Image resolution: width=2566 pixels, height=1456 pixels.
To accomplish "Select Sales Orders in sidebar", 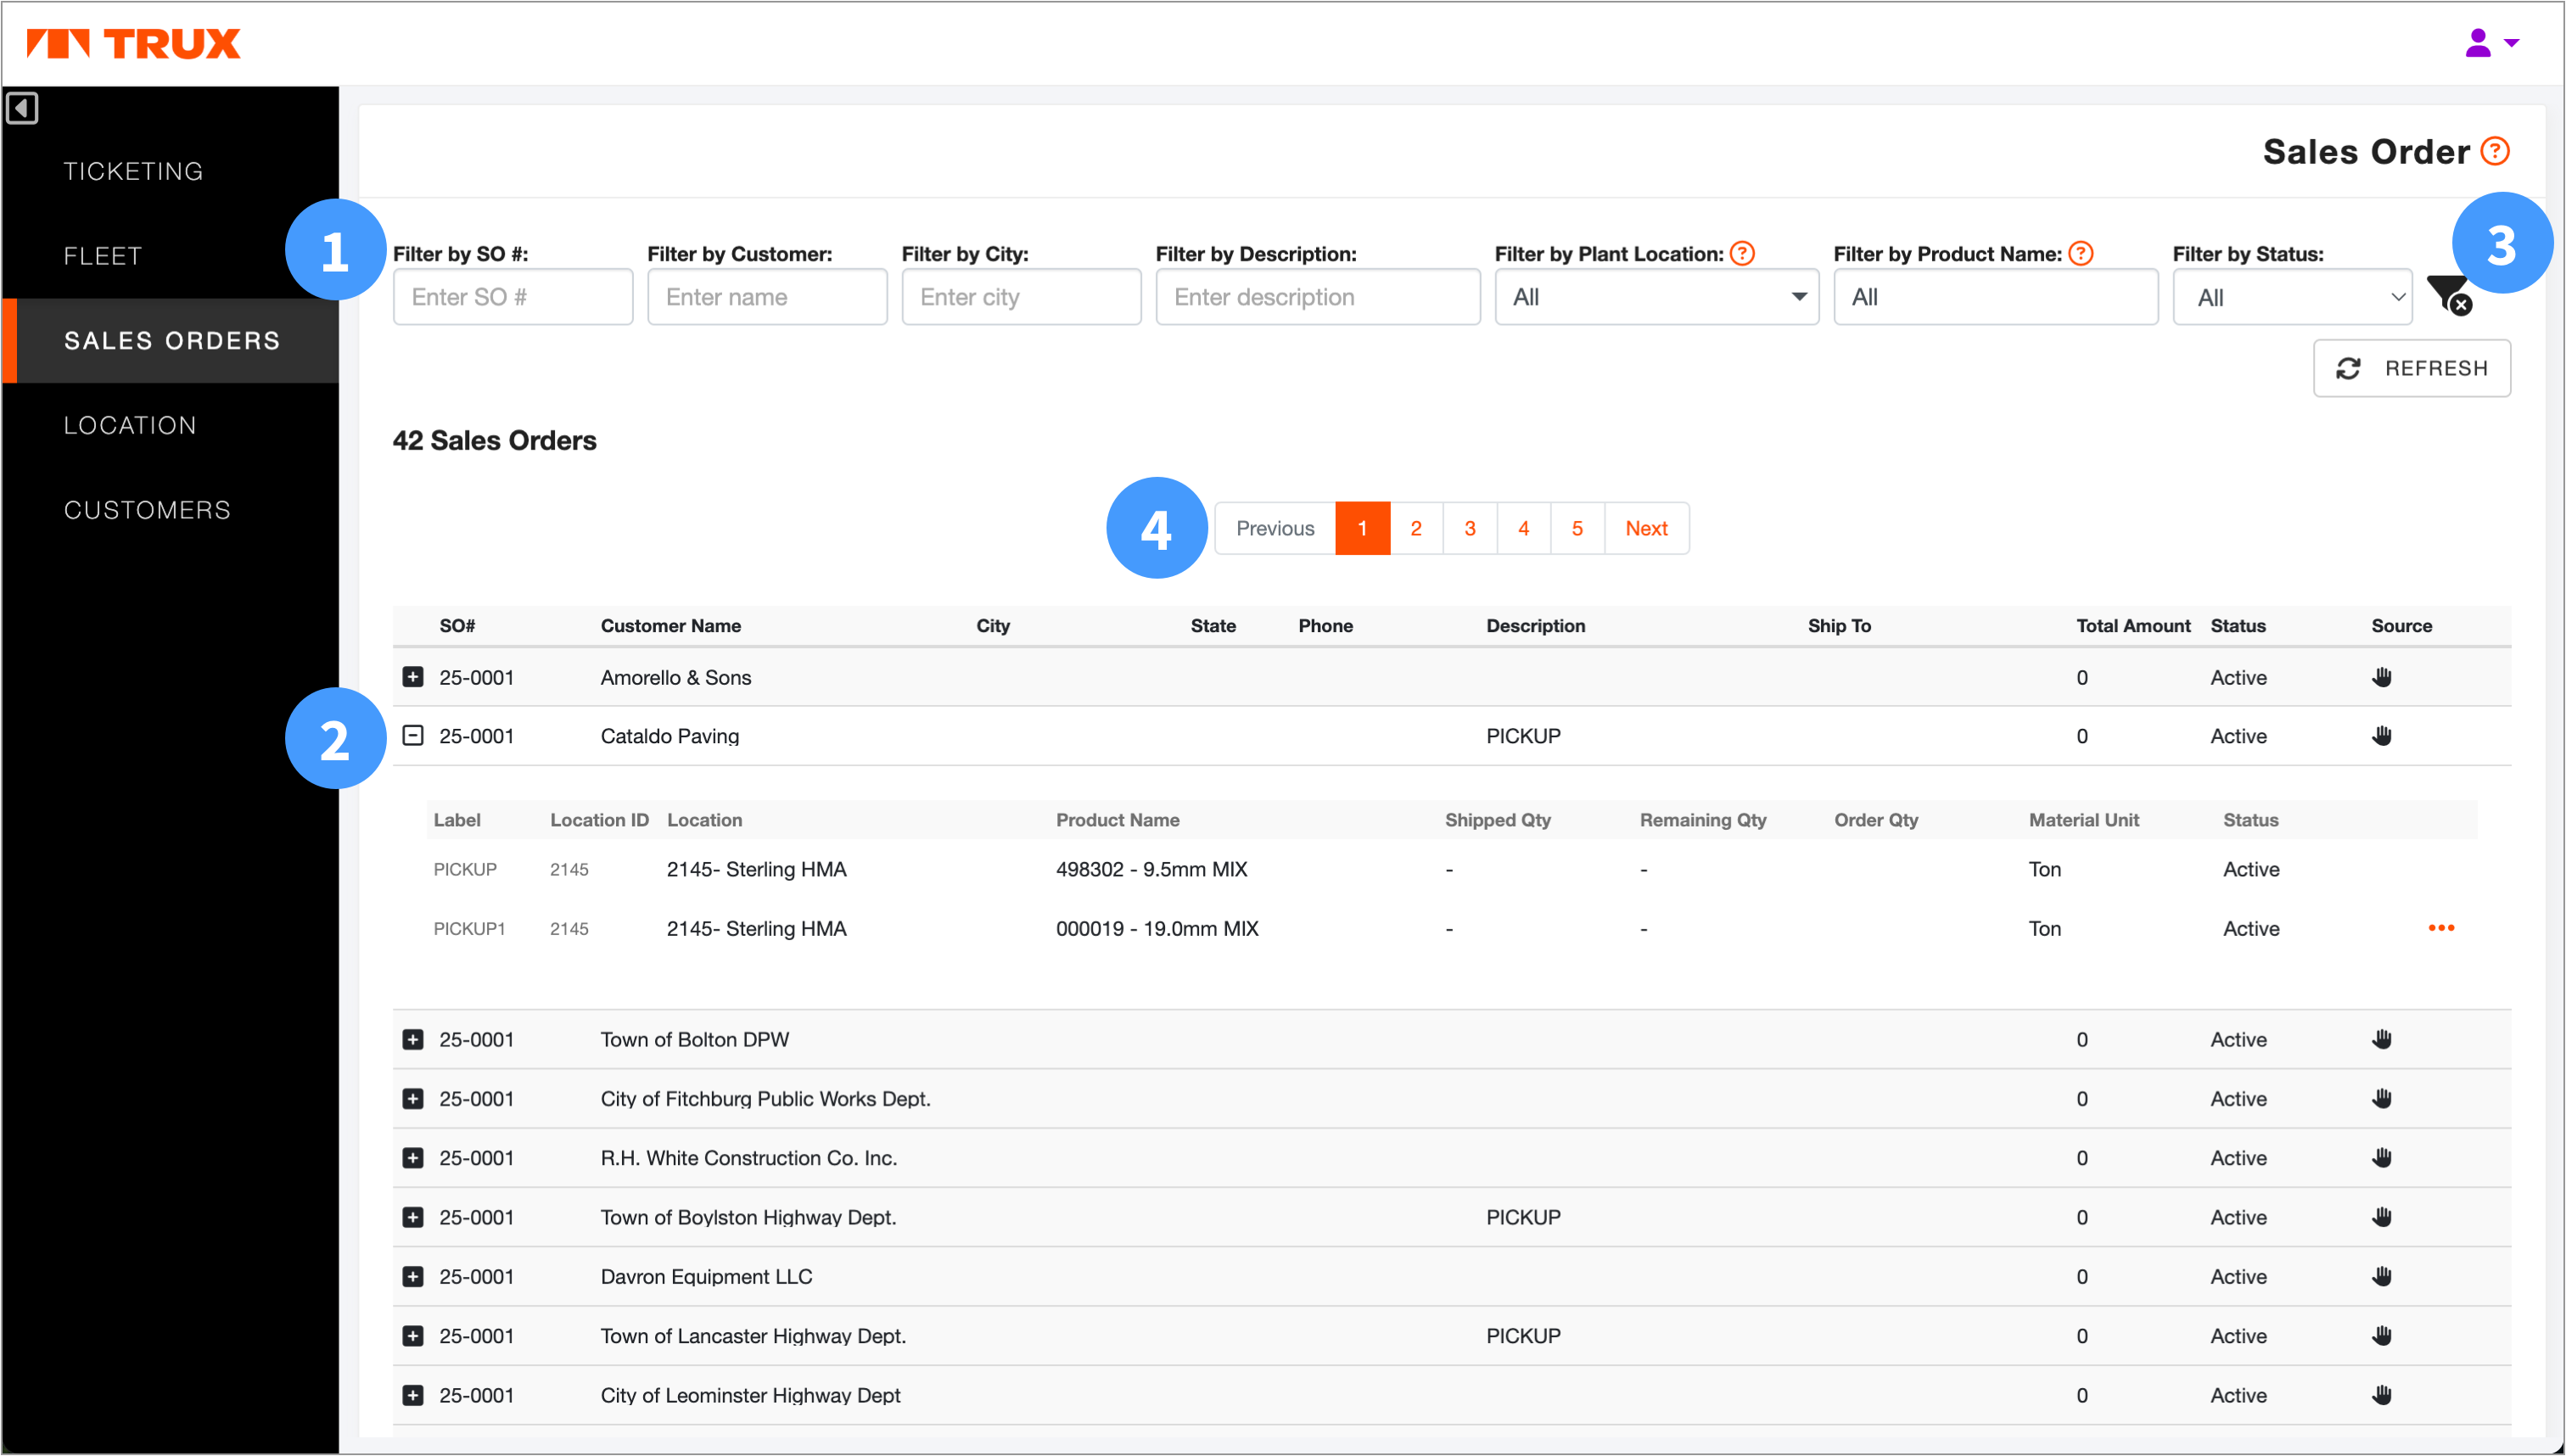I will point(172,341).
